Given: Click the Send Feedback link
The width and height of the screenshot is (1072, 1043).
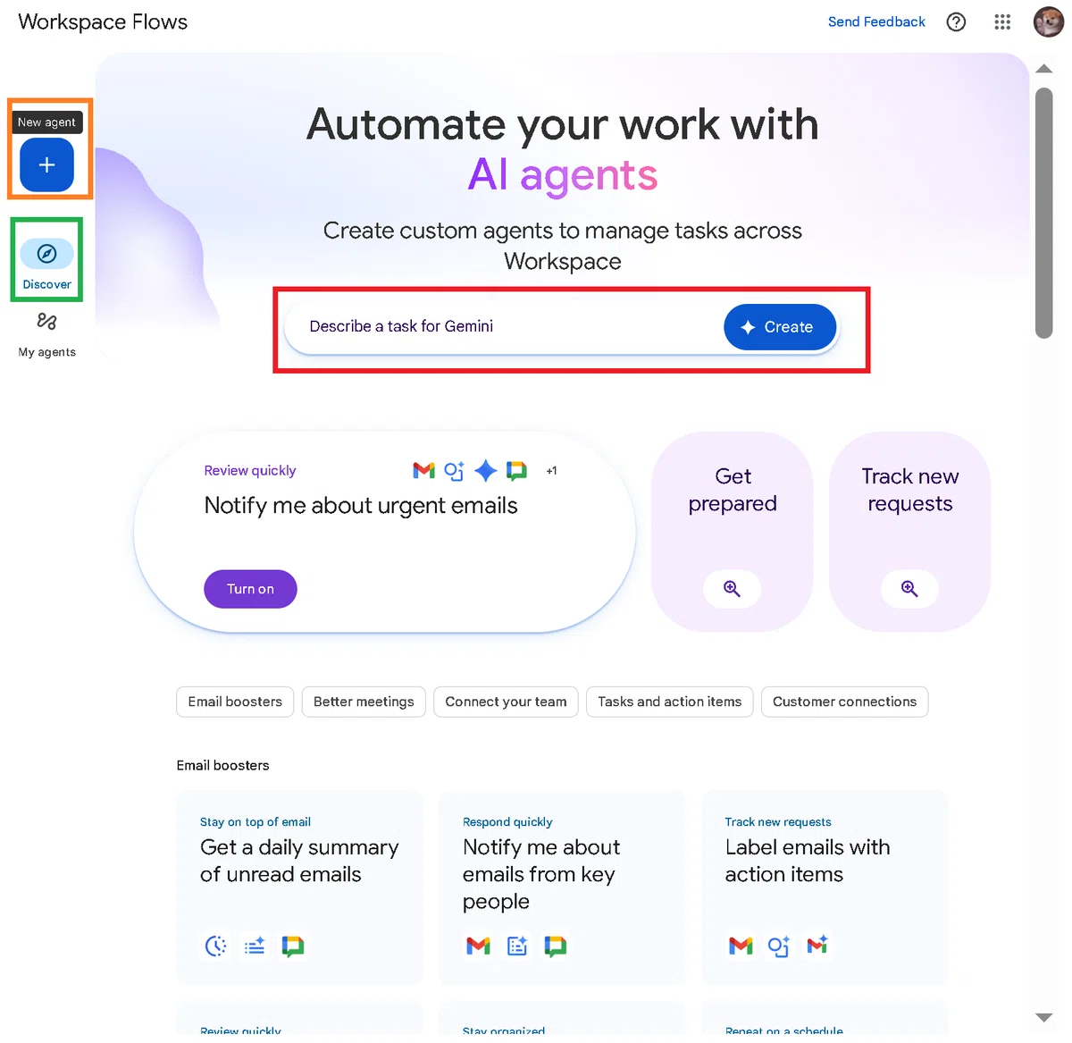Looking at the screenshot, I should click(x=876, y=21).
